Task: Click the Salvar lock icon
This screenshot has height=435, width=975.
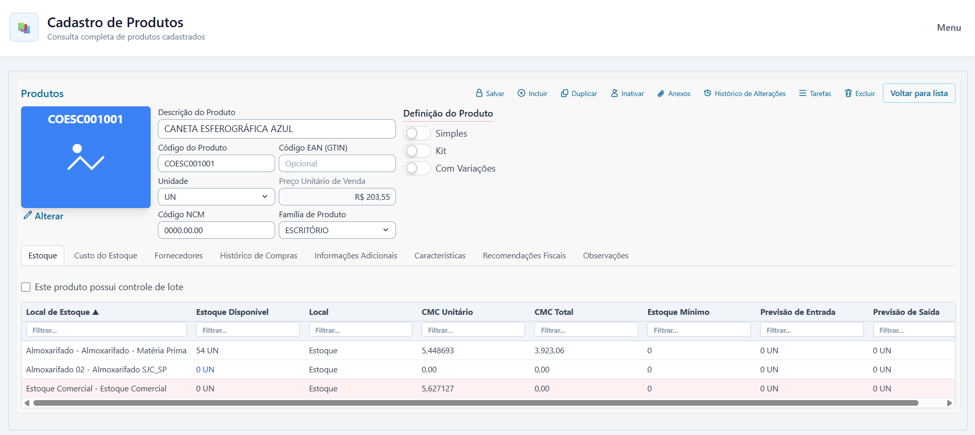Action: coord(479,93)
